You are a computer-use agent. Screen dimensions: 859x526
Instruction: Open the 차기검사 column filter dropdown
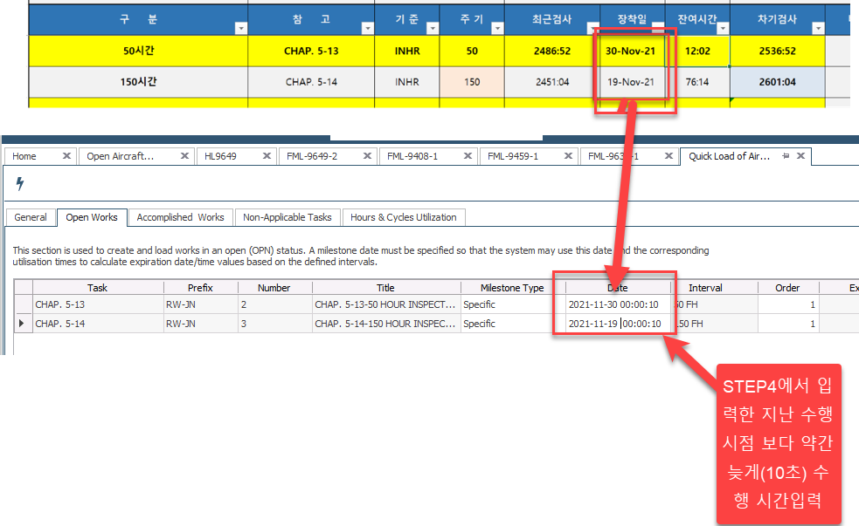click(818, 28)
